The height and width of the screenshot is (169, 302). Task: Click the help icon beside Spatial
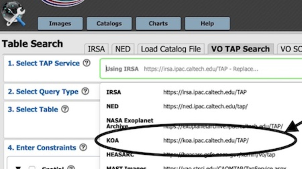(71, 168)
